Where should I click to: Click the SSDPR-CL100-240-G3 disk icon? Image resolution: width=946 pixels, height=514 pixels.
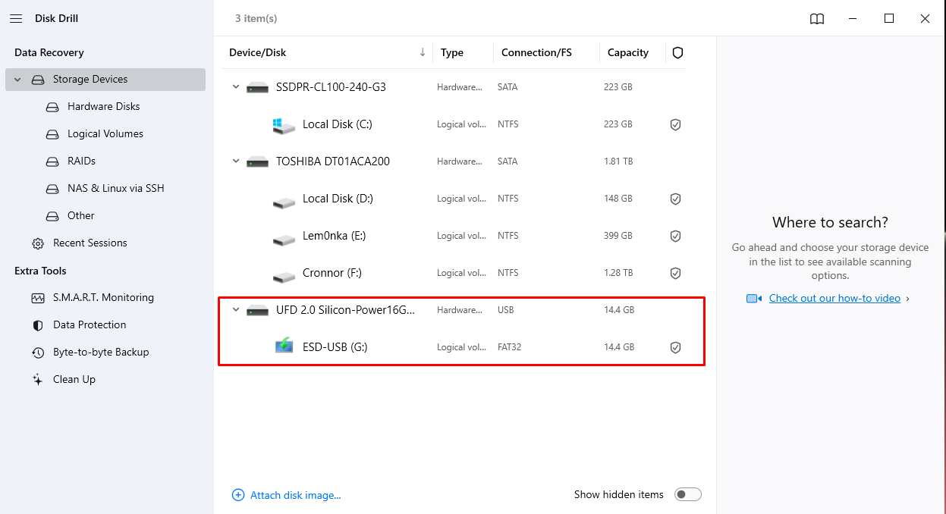(x=258, y=88)
